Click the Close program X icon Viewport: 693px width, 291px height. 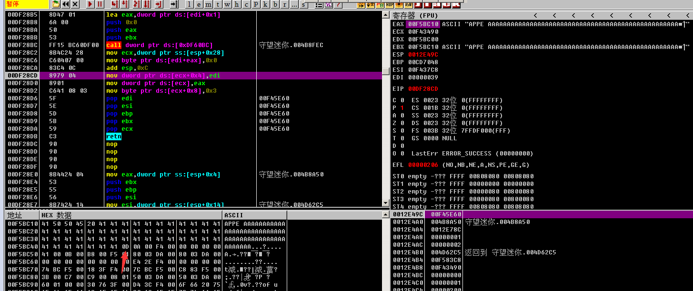pos(75,4)
